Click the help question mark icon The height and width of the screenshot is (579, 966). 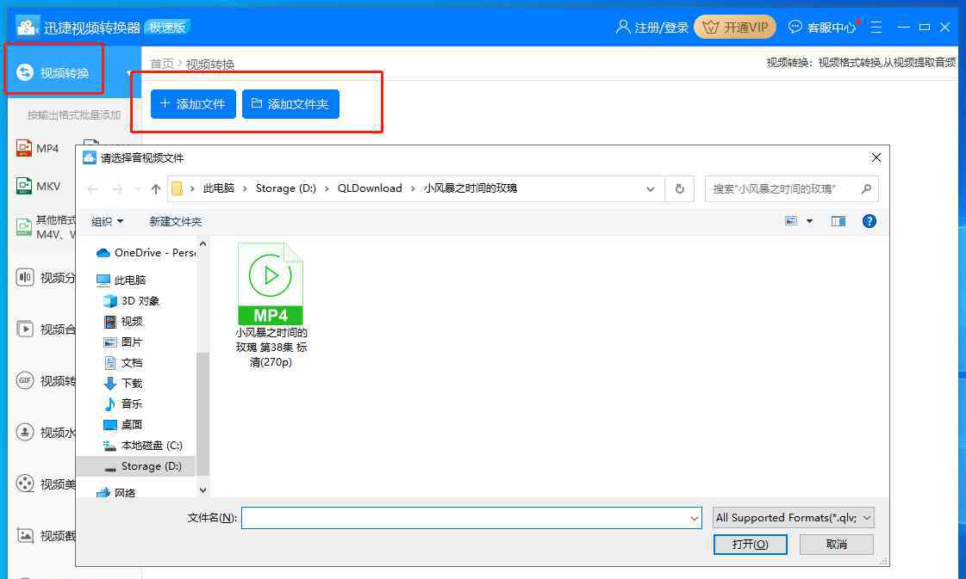[869, 221]
